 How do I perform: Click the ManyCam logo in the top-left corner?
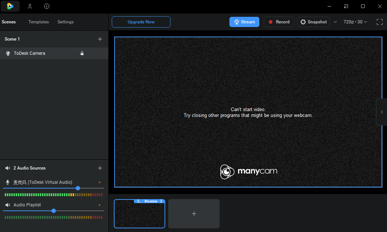tap(10, 6)
